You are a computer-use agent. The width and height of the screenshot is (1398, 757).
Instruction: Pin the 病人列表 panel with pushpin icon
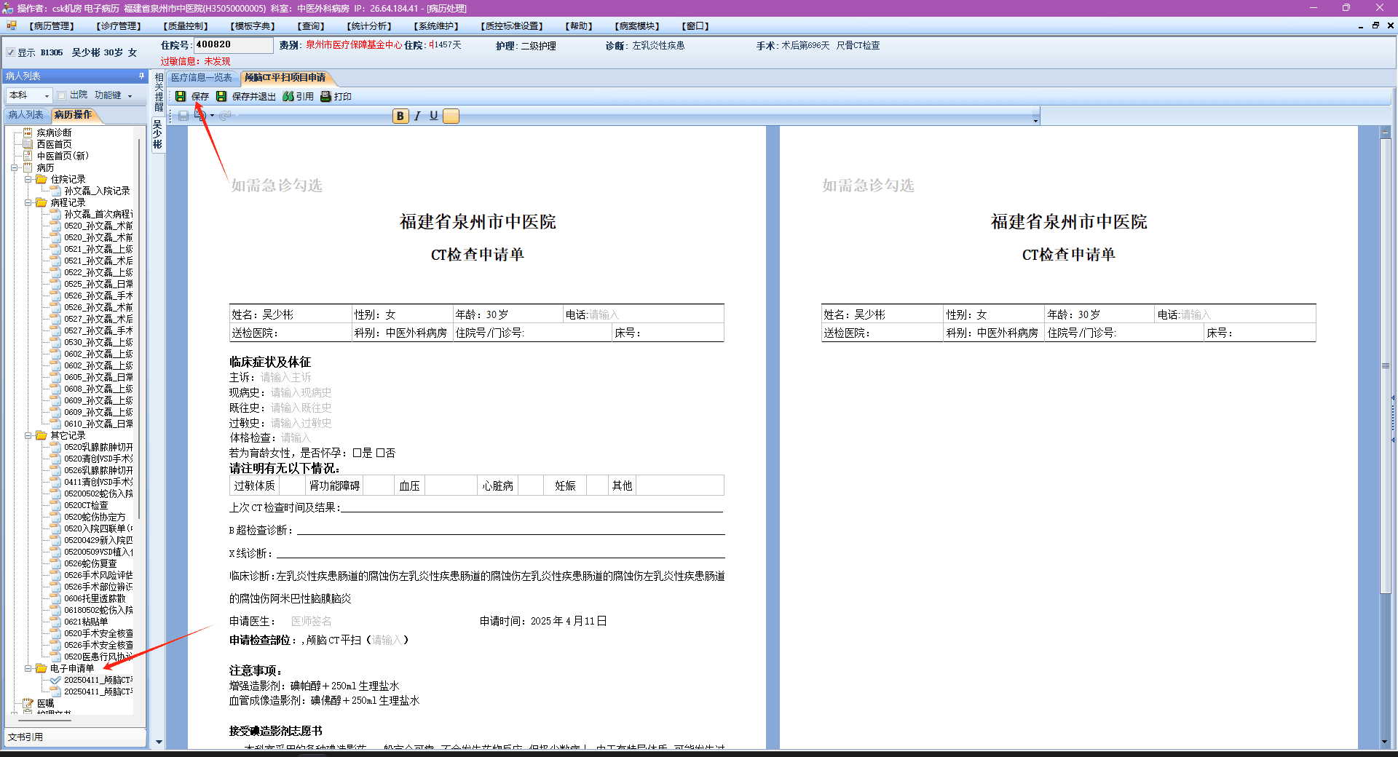pyautogui.click(x=141, y=76)
